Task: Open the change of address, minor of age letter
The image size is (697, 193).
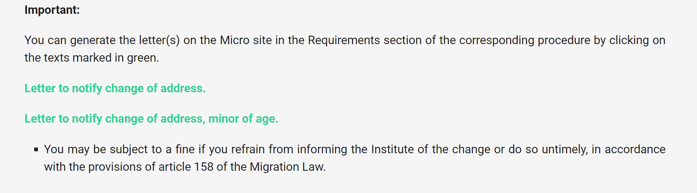Action: point(151,119)
